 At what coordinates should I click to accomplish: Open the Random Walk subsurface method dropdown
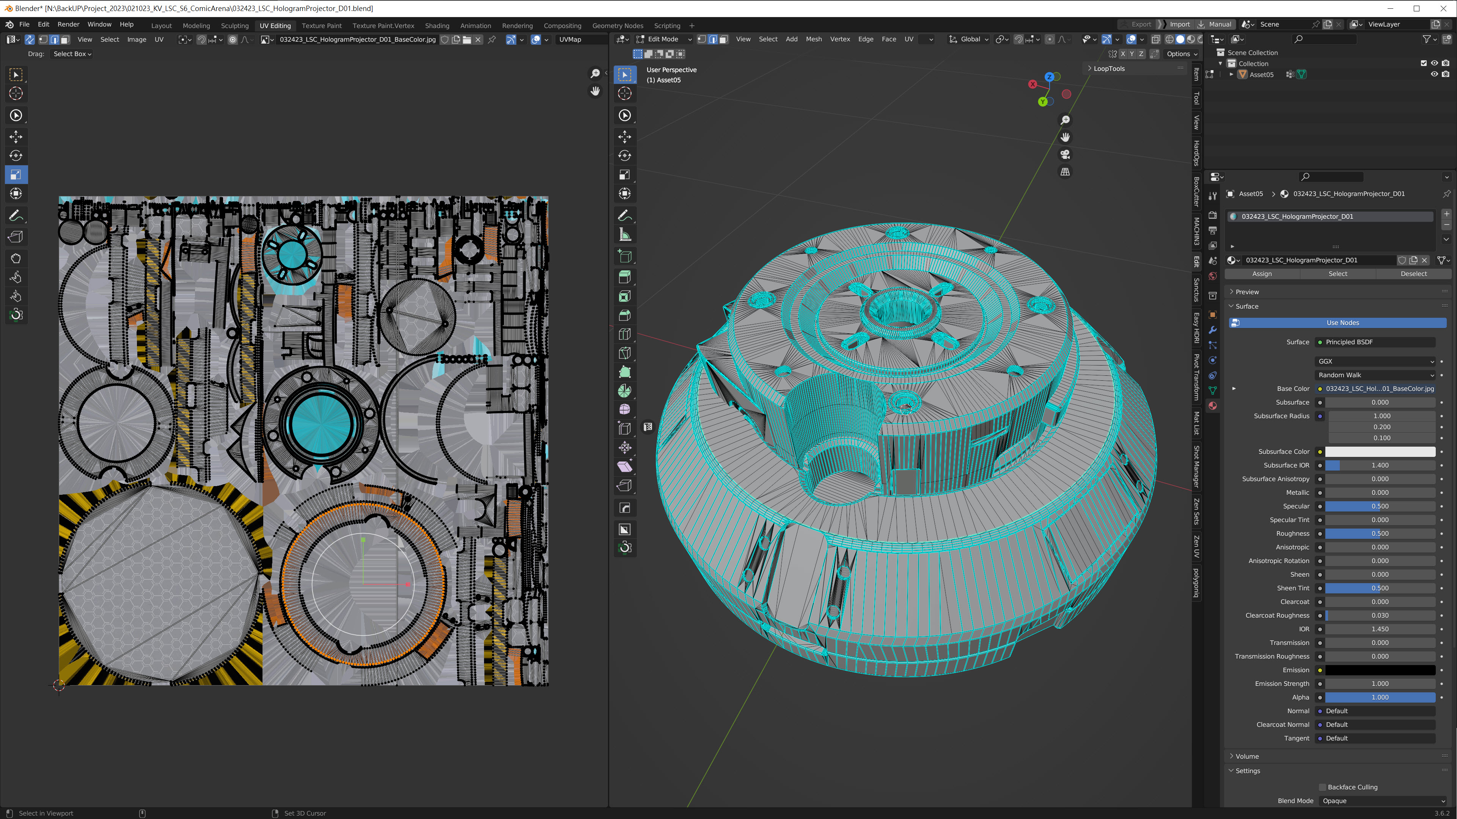1375,375
